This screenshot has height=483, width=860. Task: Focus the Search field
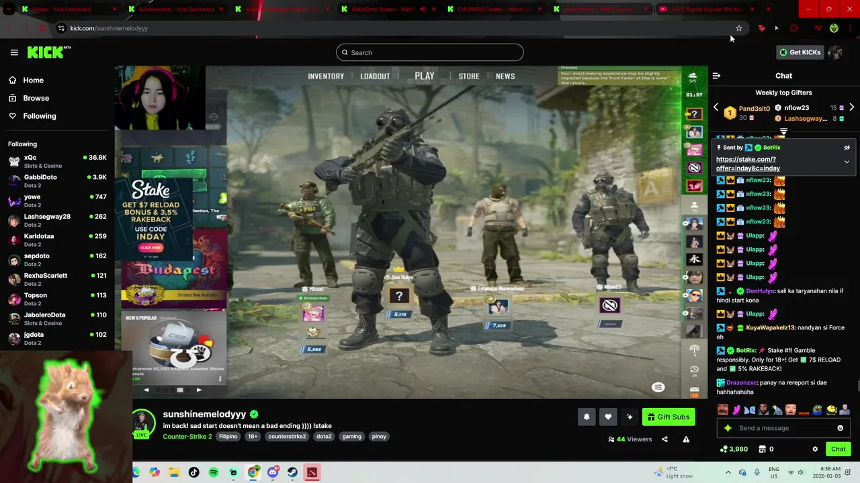pyautogui.click(x=430, y=52)
